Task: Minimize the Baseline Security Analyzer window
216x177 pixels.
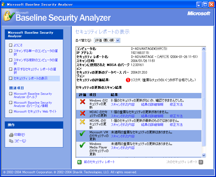Action: tap(199, 5)
